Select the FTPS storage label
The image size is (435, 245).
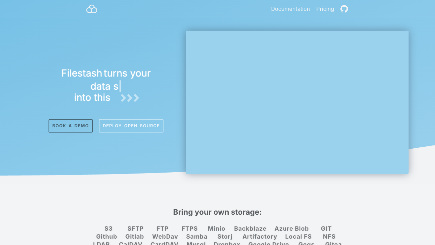click(x=189, y=228)
